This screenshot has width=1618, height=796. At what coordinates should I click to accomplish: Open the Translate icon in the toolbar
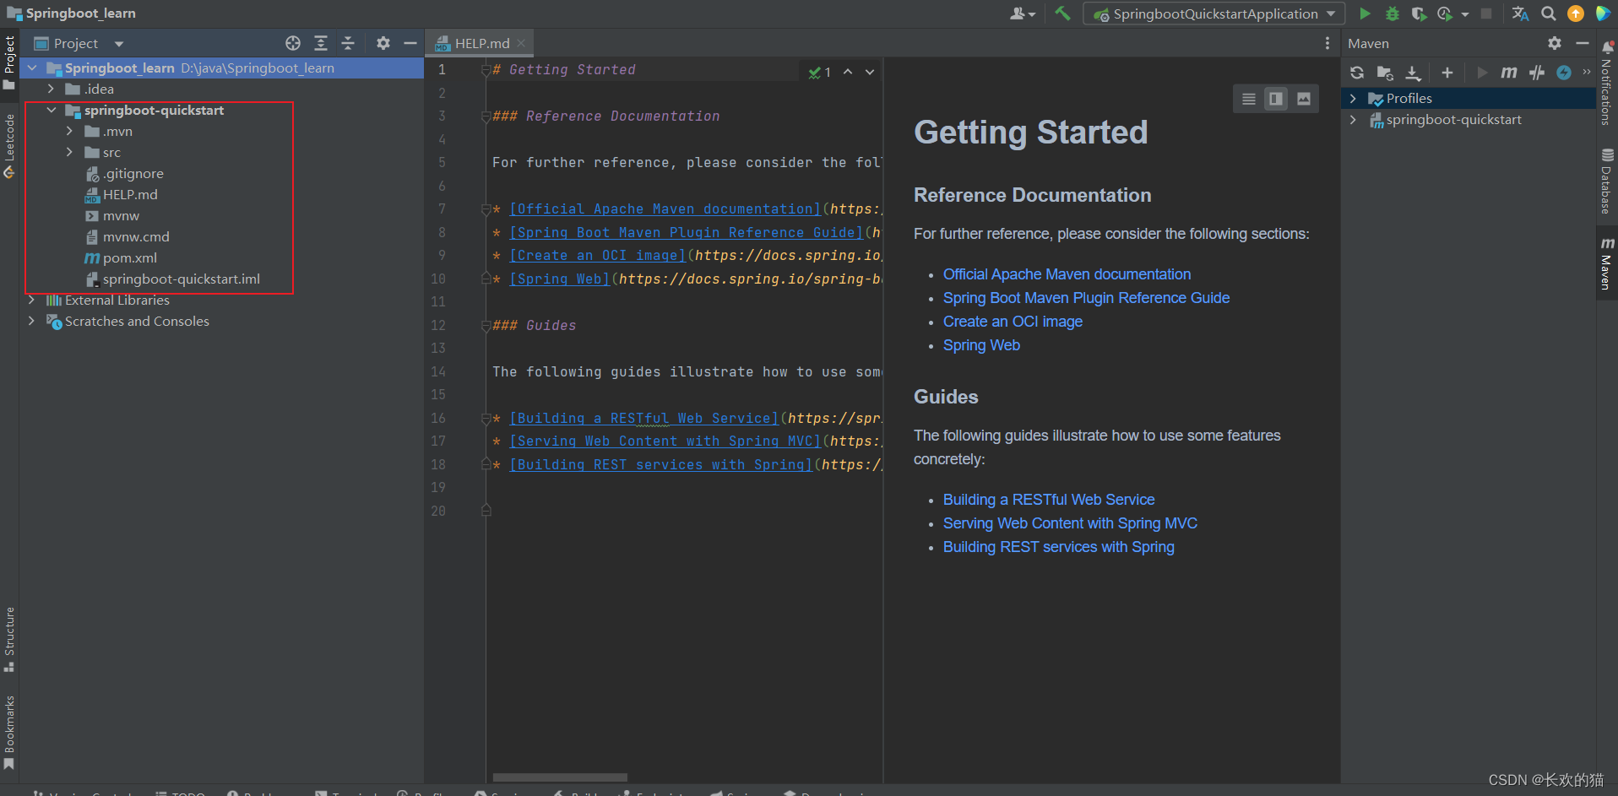coord(1520,14)
